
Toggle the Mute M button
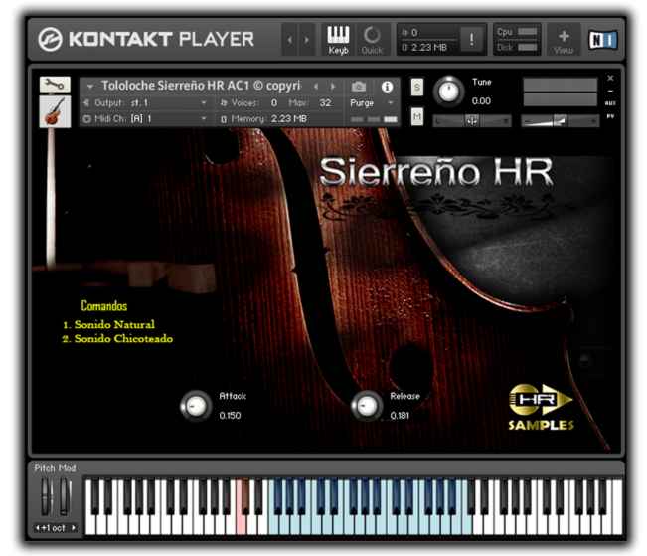point(417,117)
